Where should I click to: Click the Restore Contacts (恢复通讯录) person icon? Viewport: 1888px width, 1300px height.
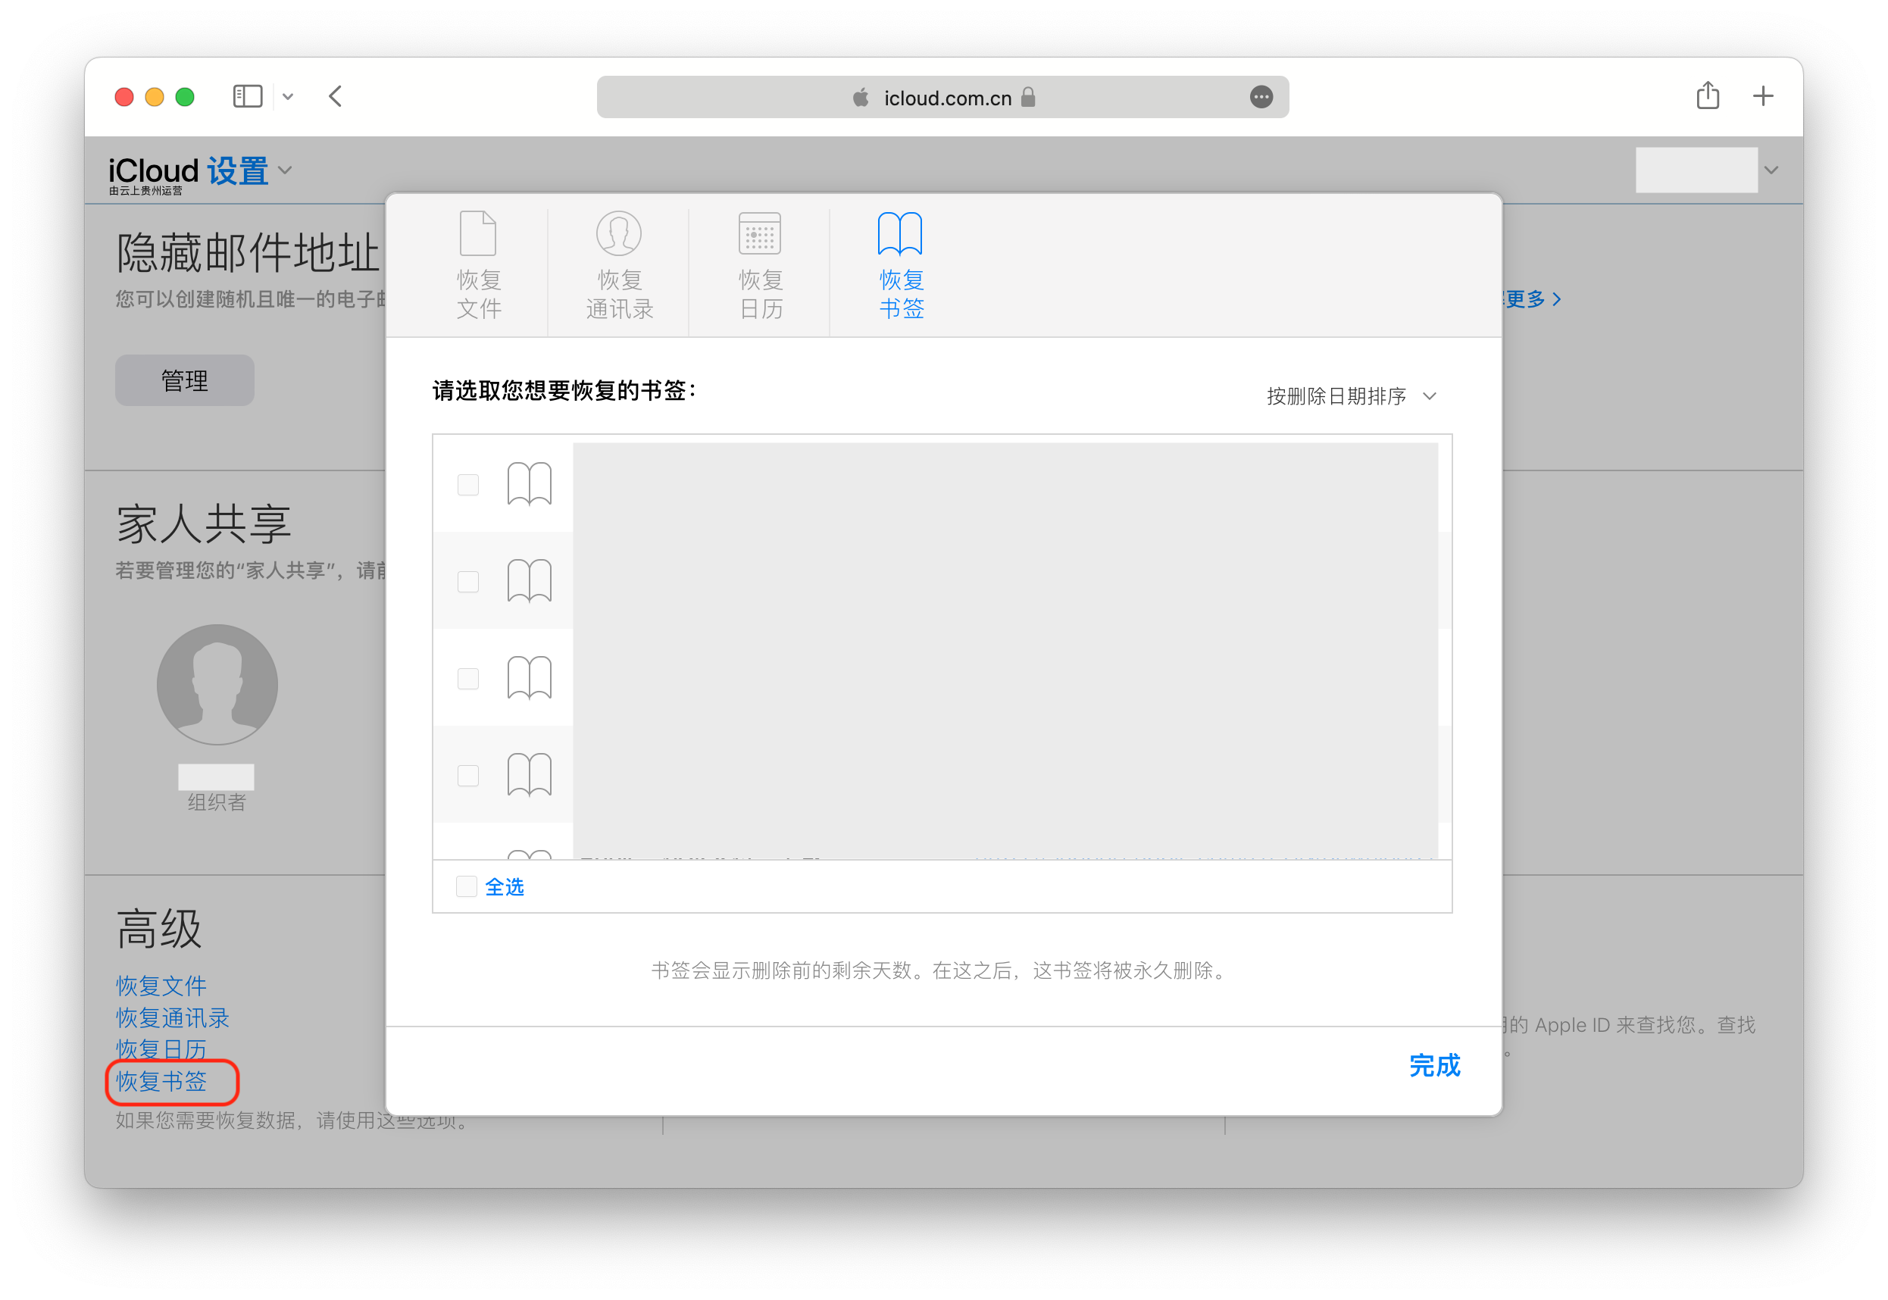coord(619,234)
